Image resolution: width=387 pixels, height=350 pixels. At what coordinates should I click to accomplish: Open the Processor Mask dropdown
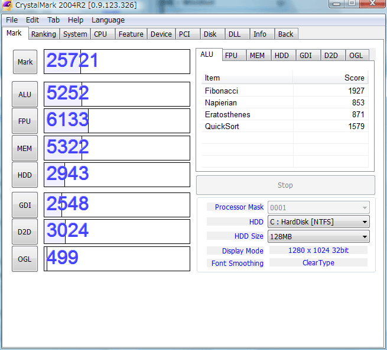(x=318, y=207)
